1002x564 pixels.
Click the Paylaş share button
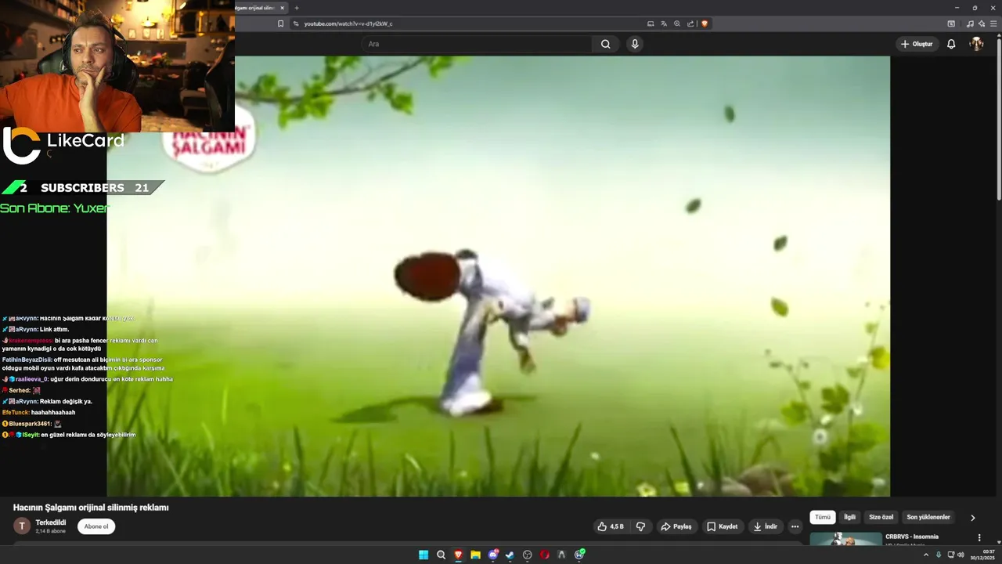[676, 526]
